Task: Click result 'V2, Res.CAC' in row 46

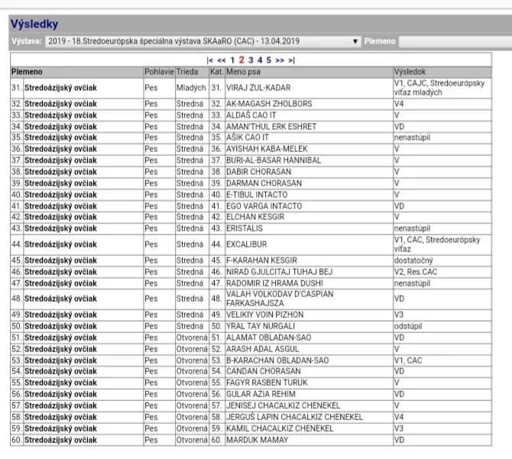Action: point(416,272)
